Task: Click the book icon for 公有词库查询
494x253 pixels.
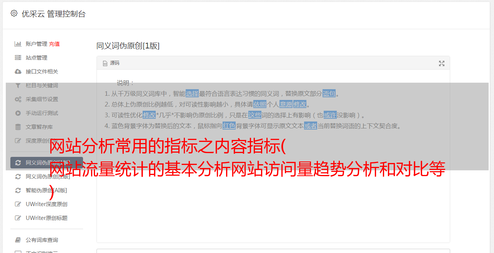Action: pos(18,240)
